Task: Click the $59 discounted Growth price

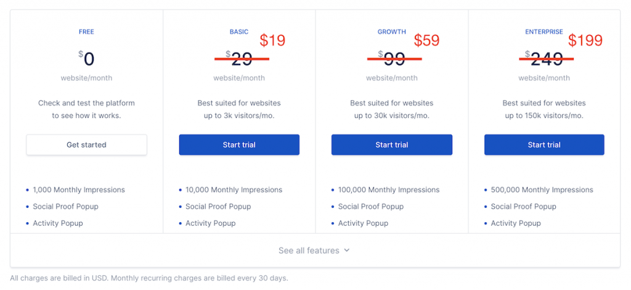Action: [426, 41]
